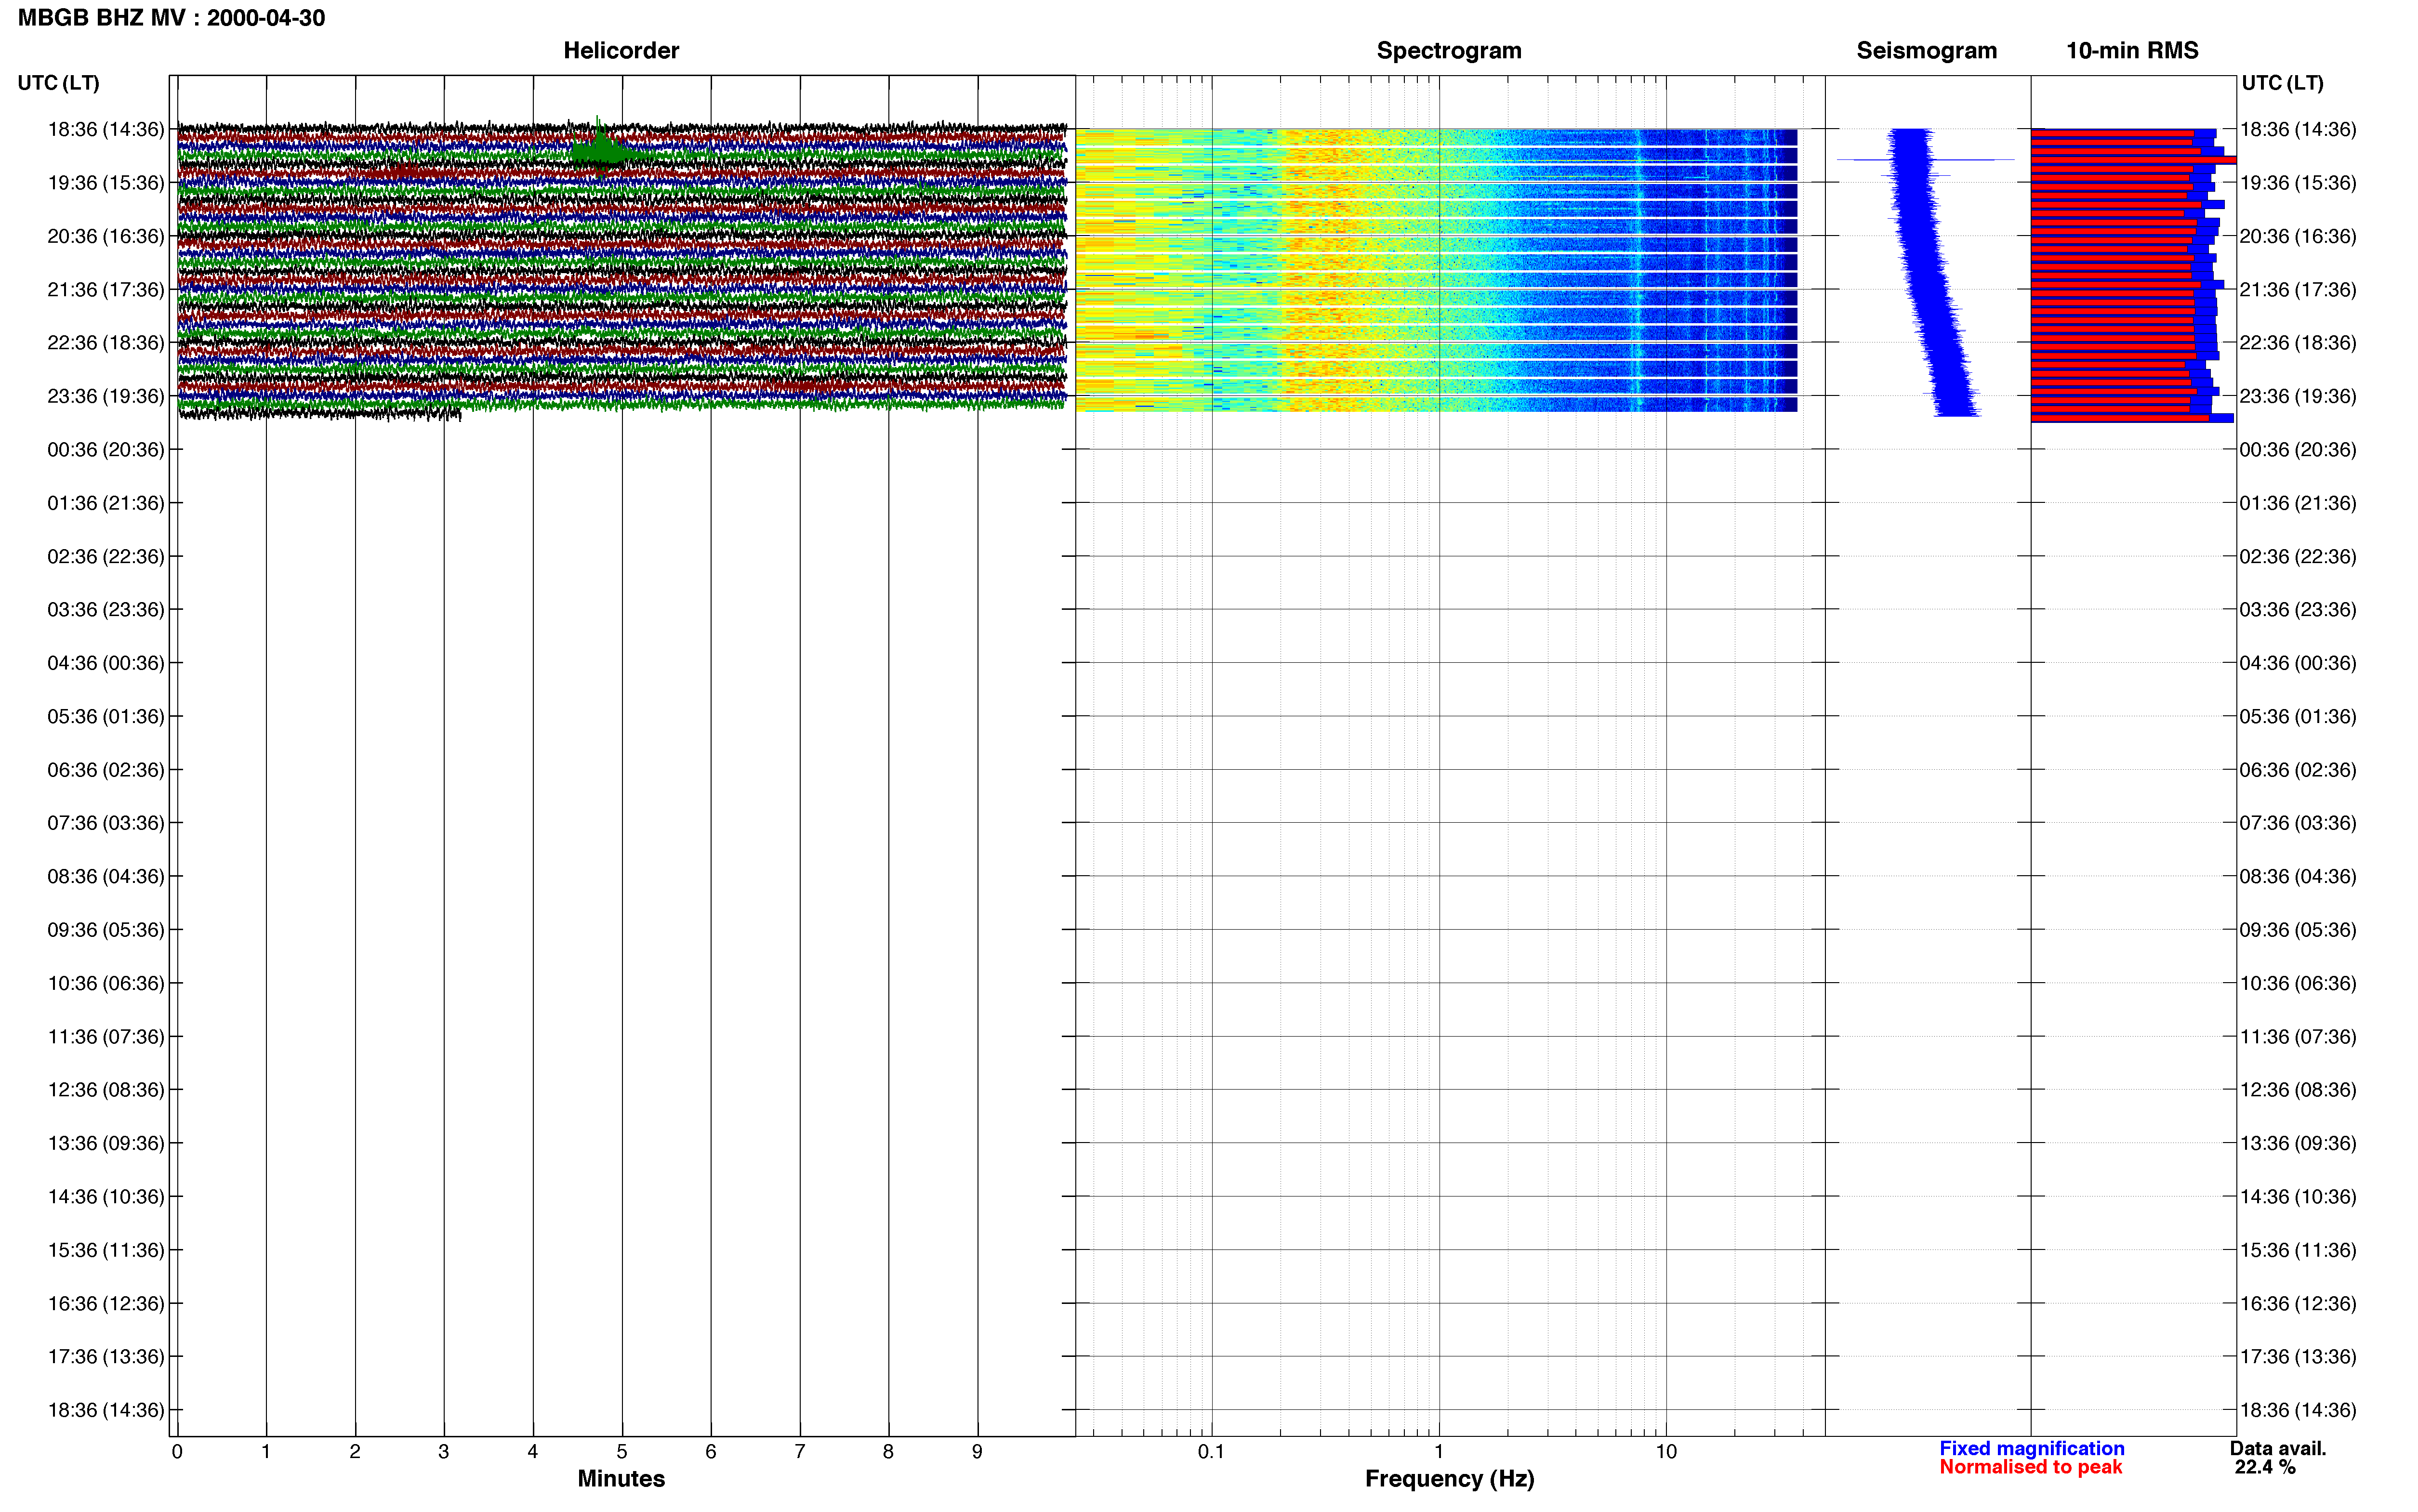Click the right '04:36 (00:36)' time label
This screenshot has width=2418, height=1512.
coord(2298,663)
